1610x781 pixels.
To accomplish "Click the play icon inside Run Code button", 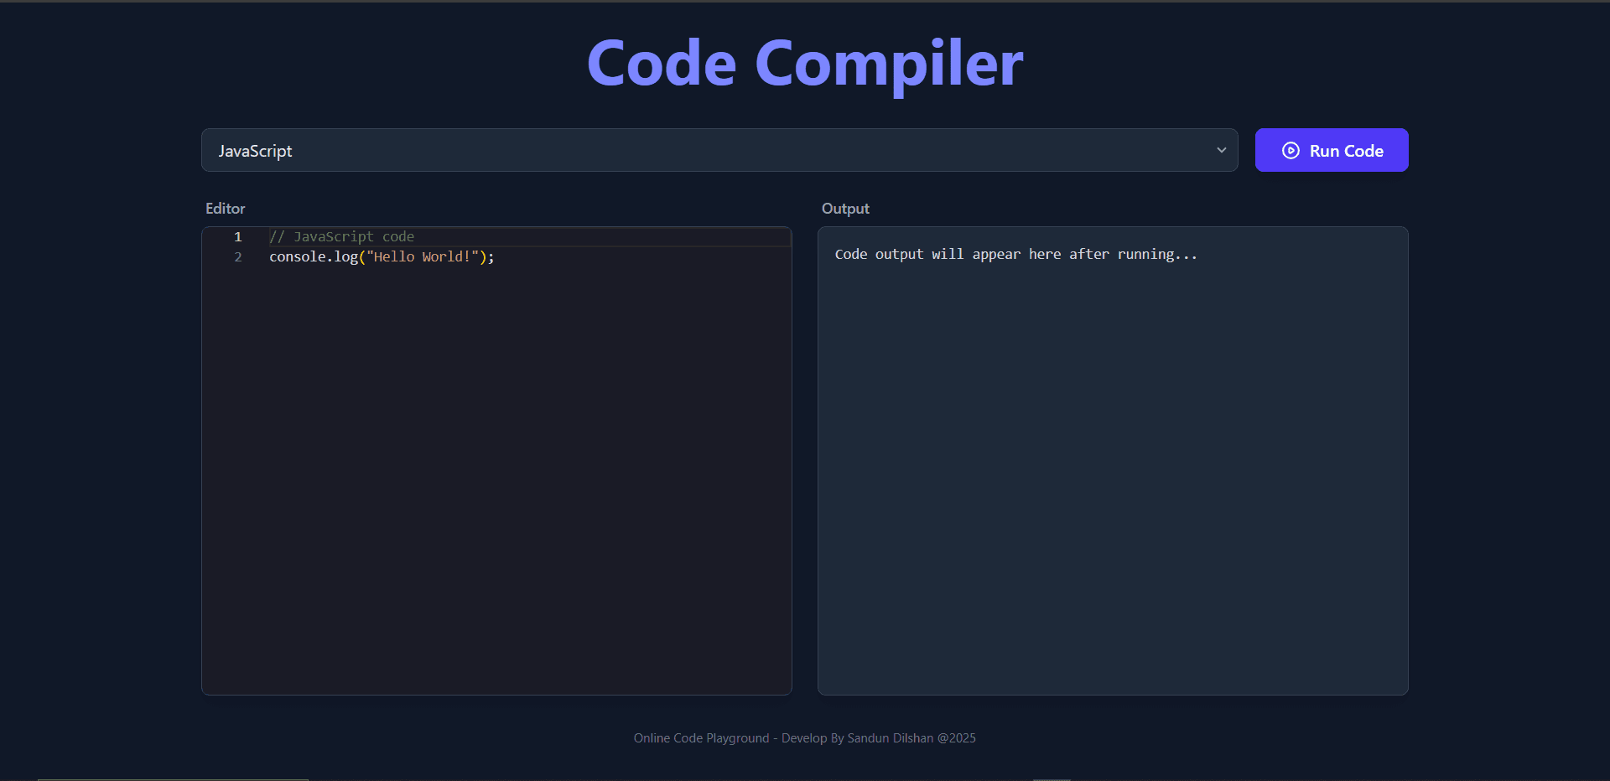I will 1290,151.
